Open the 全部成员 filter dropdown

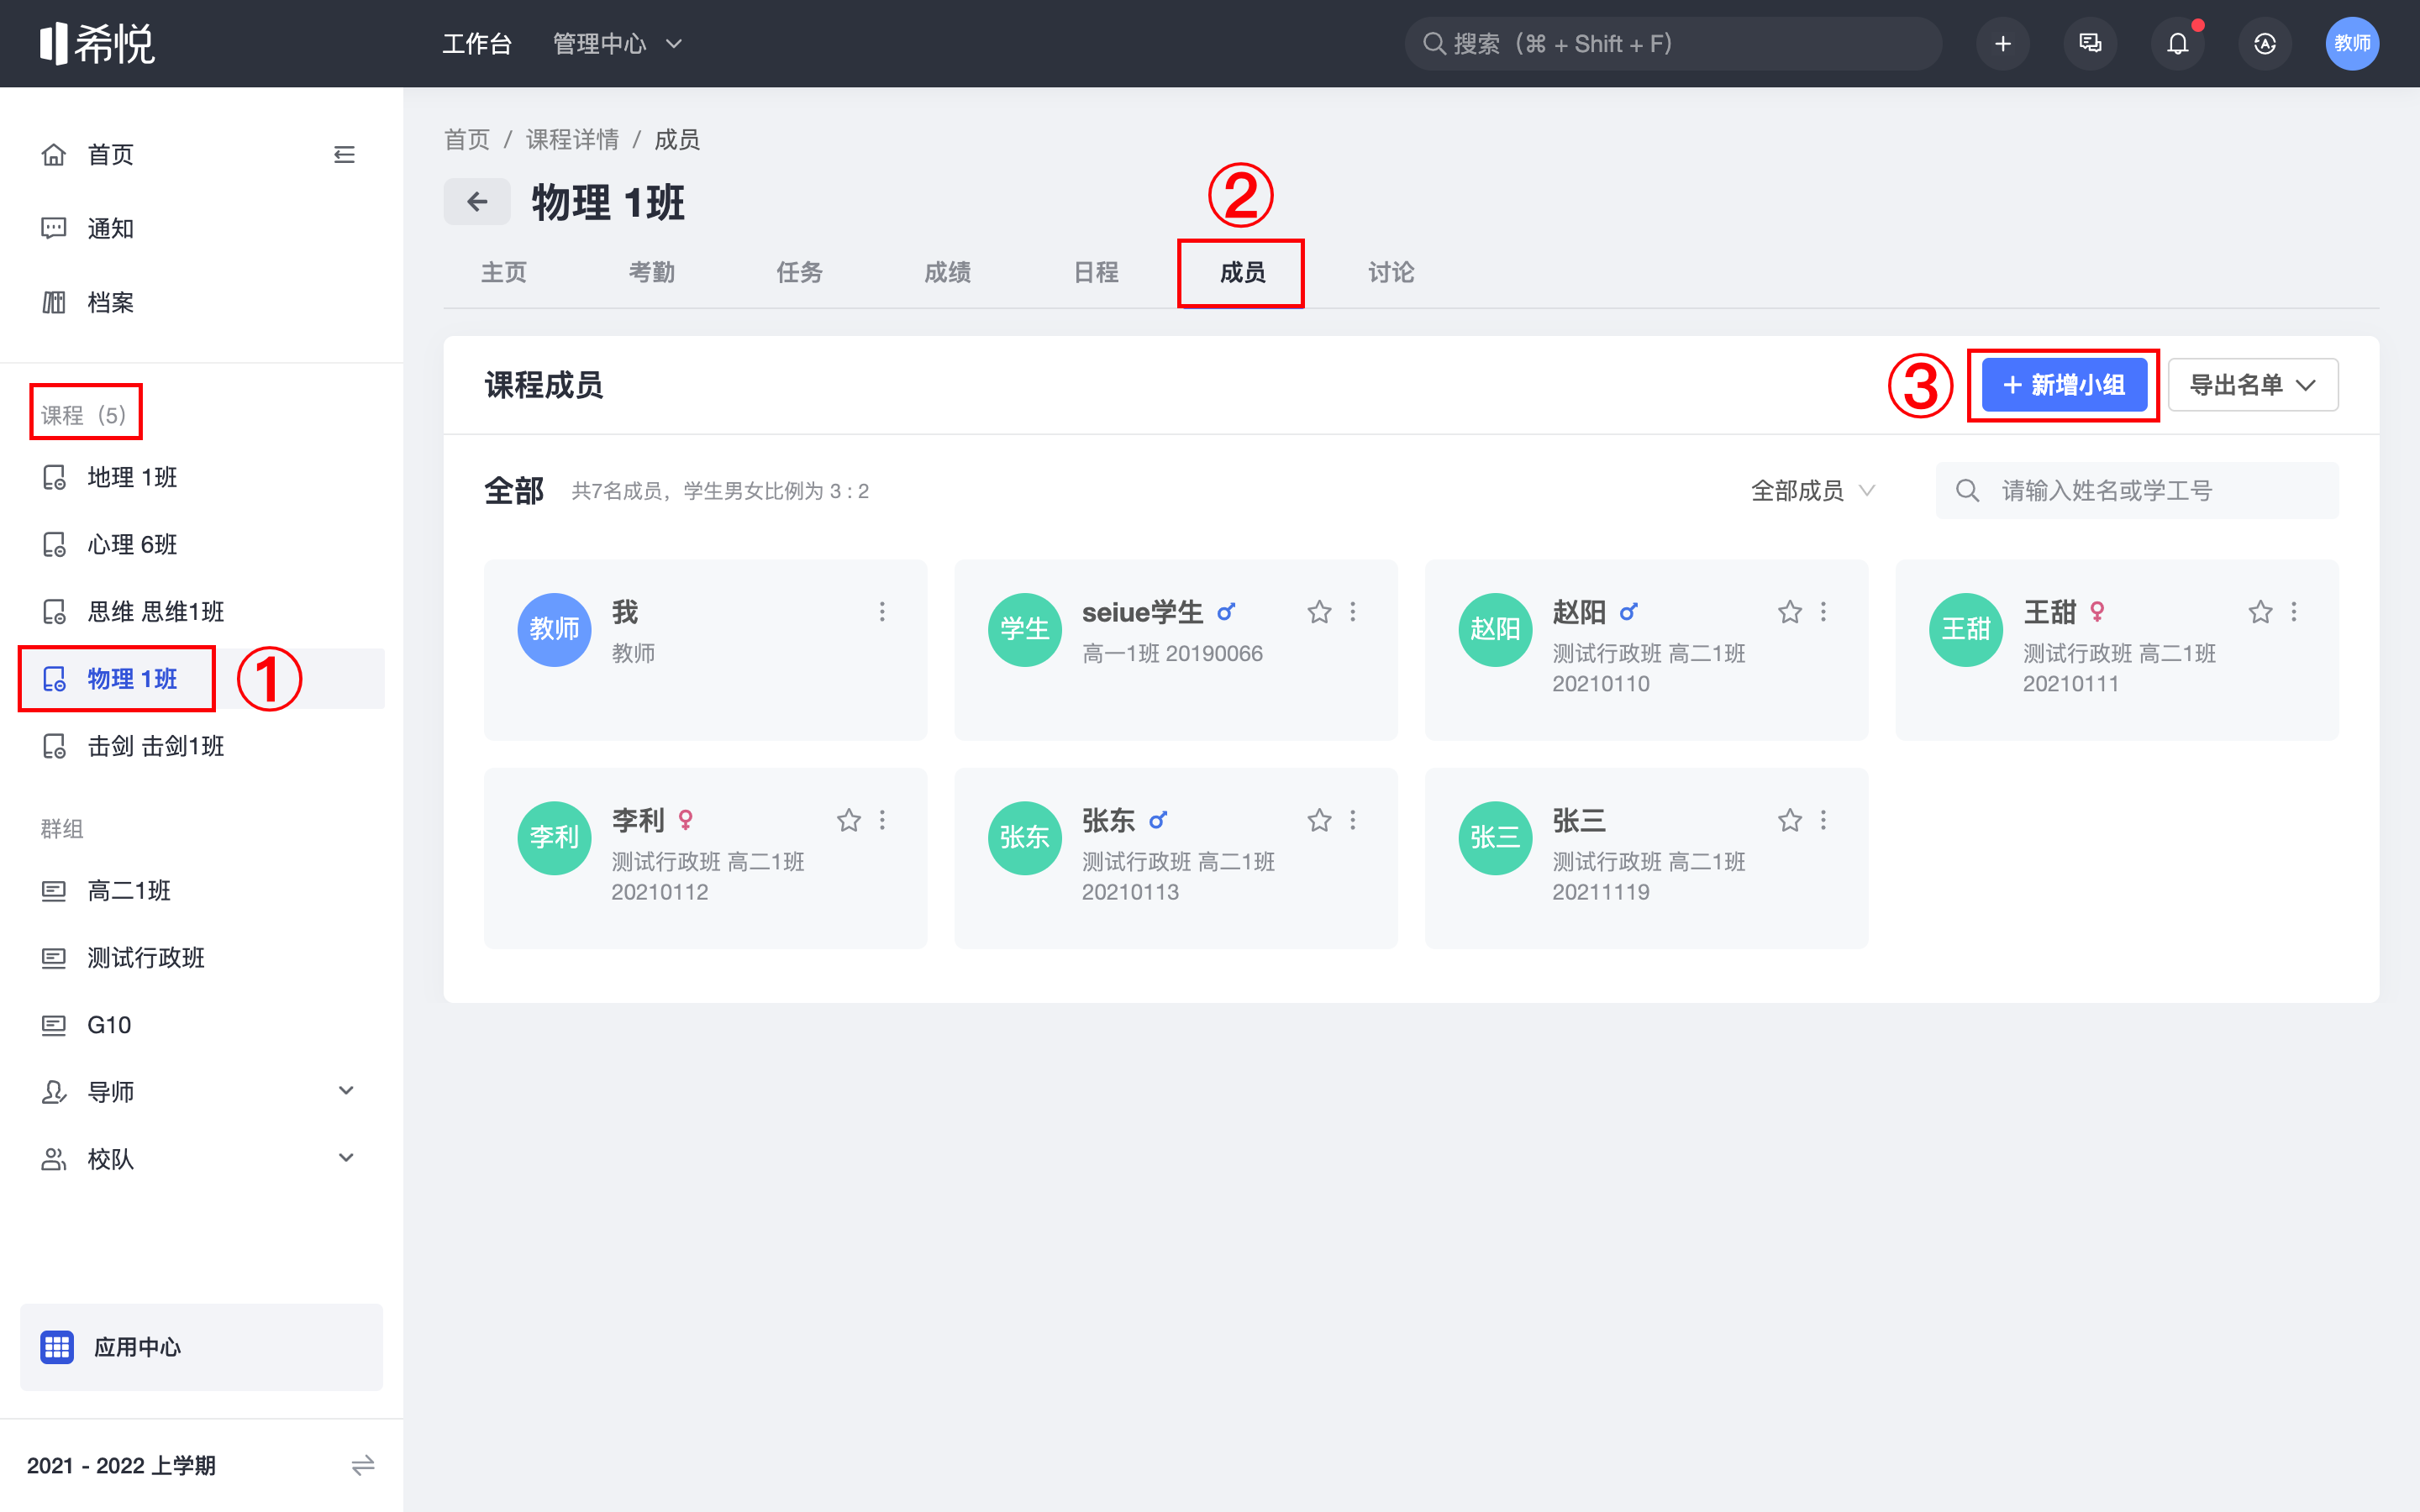pos(1812,491)
